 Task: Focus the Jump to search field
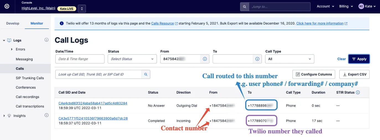pyautogui.click(x=280, y=7)
